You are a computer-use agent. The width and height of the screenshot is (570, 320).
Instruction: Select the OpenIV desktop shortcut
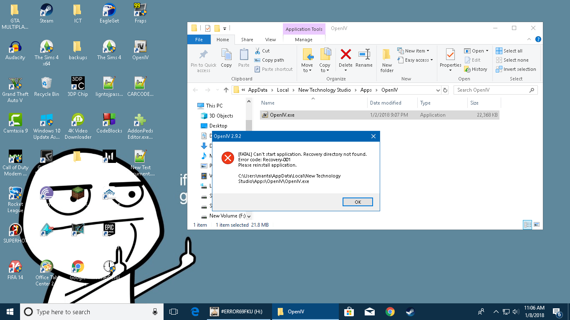coord(141,51)
